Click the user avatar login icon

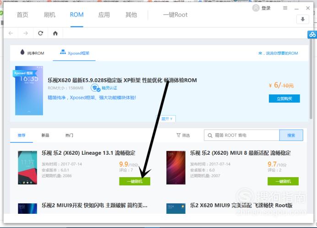coord(256,8)
